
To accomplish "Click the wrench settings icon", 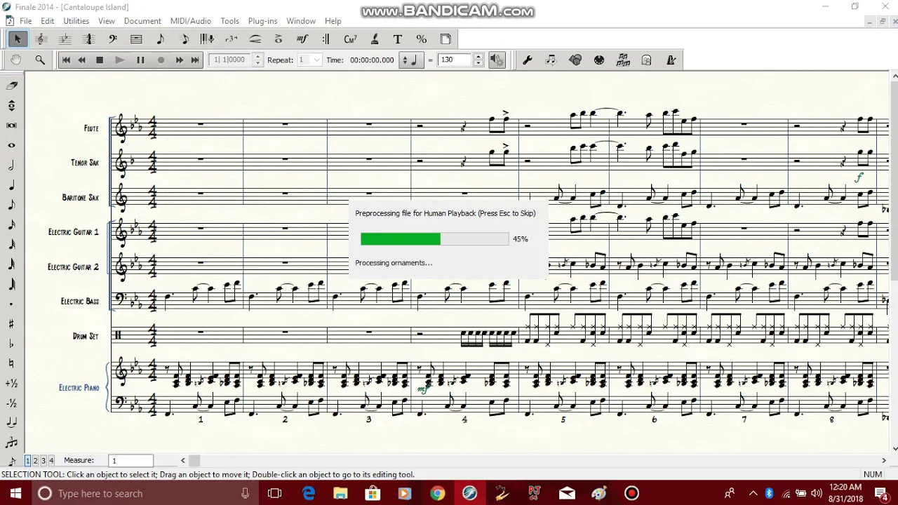I will [528, 60].
